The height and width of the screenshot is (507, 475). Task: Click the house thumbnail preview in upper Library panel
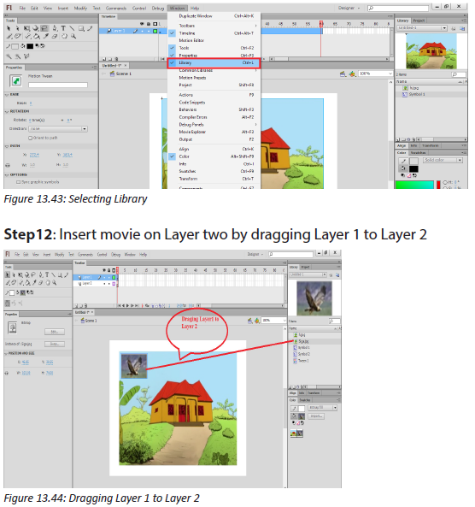click(431, 51)
